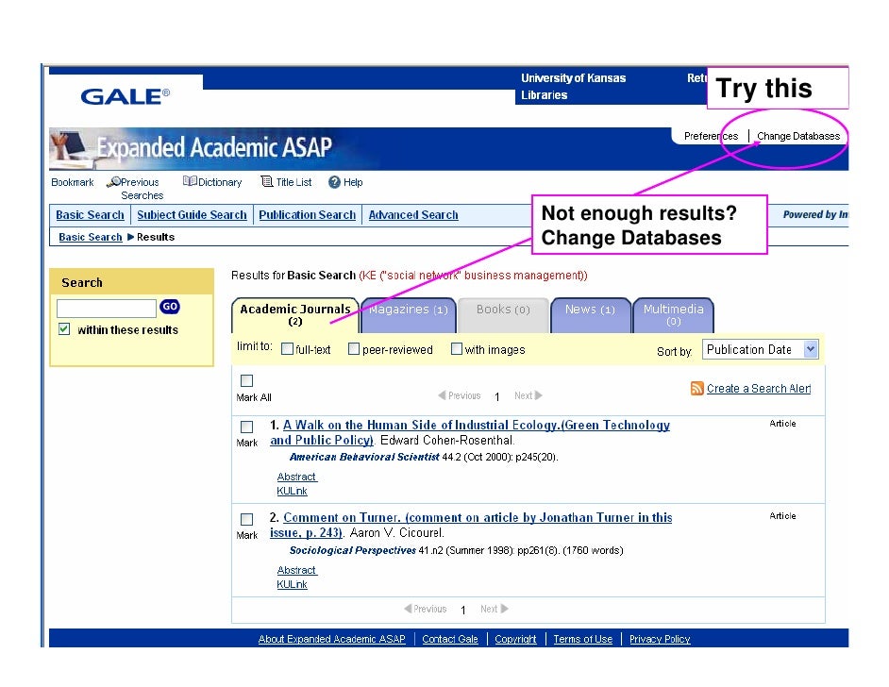Mark result 2 Comment on Turner article
Viewport: 889px width, 687px height.
[246, 519]
